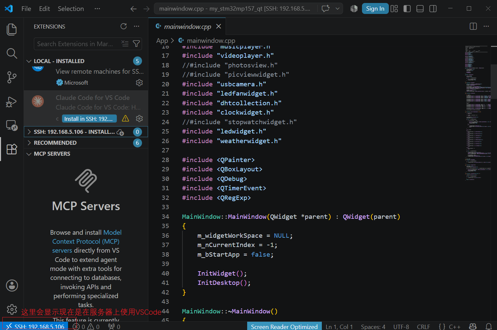Open the Explorer view in activity bar

click(x=12, y=29)
